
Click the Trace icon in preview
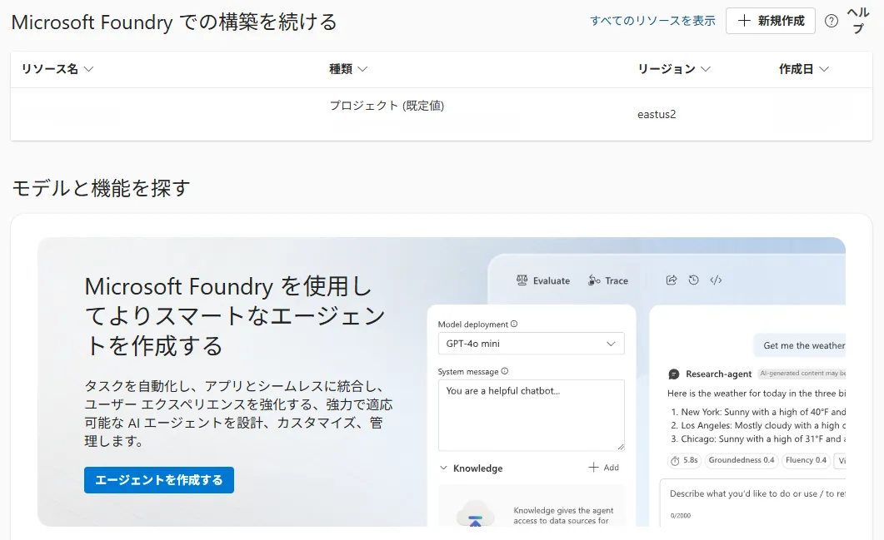coord(594,280)
